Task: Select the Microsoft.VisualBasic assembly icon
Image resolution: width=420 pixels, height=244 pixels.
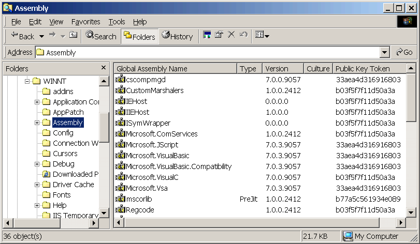Action: click(x=120, y=155)
